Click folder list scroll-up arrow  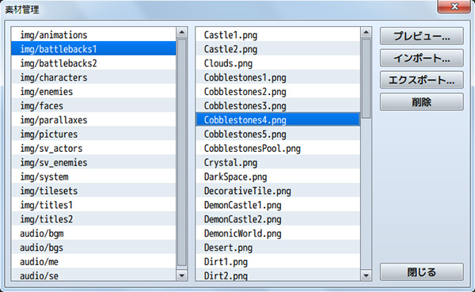pos(182,32)
